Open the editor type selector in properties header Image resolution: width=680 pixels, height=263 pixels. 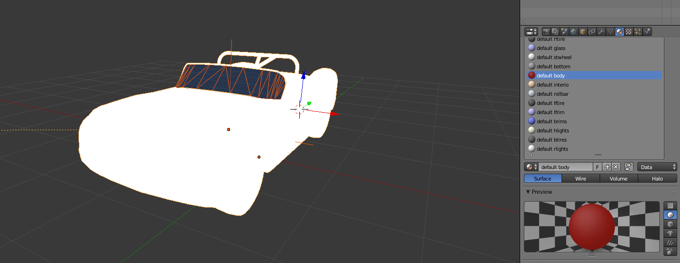pyautogui.click(x=532, y=32)
